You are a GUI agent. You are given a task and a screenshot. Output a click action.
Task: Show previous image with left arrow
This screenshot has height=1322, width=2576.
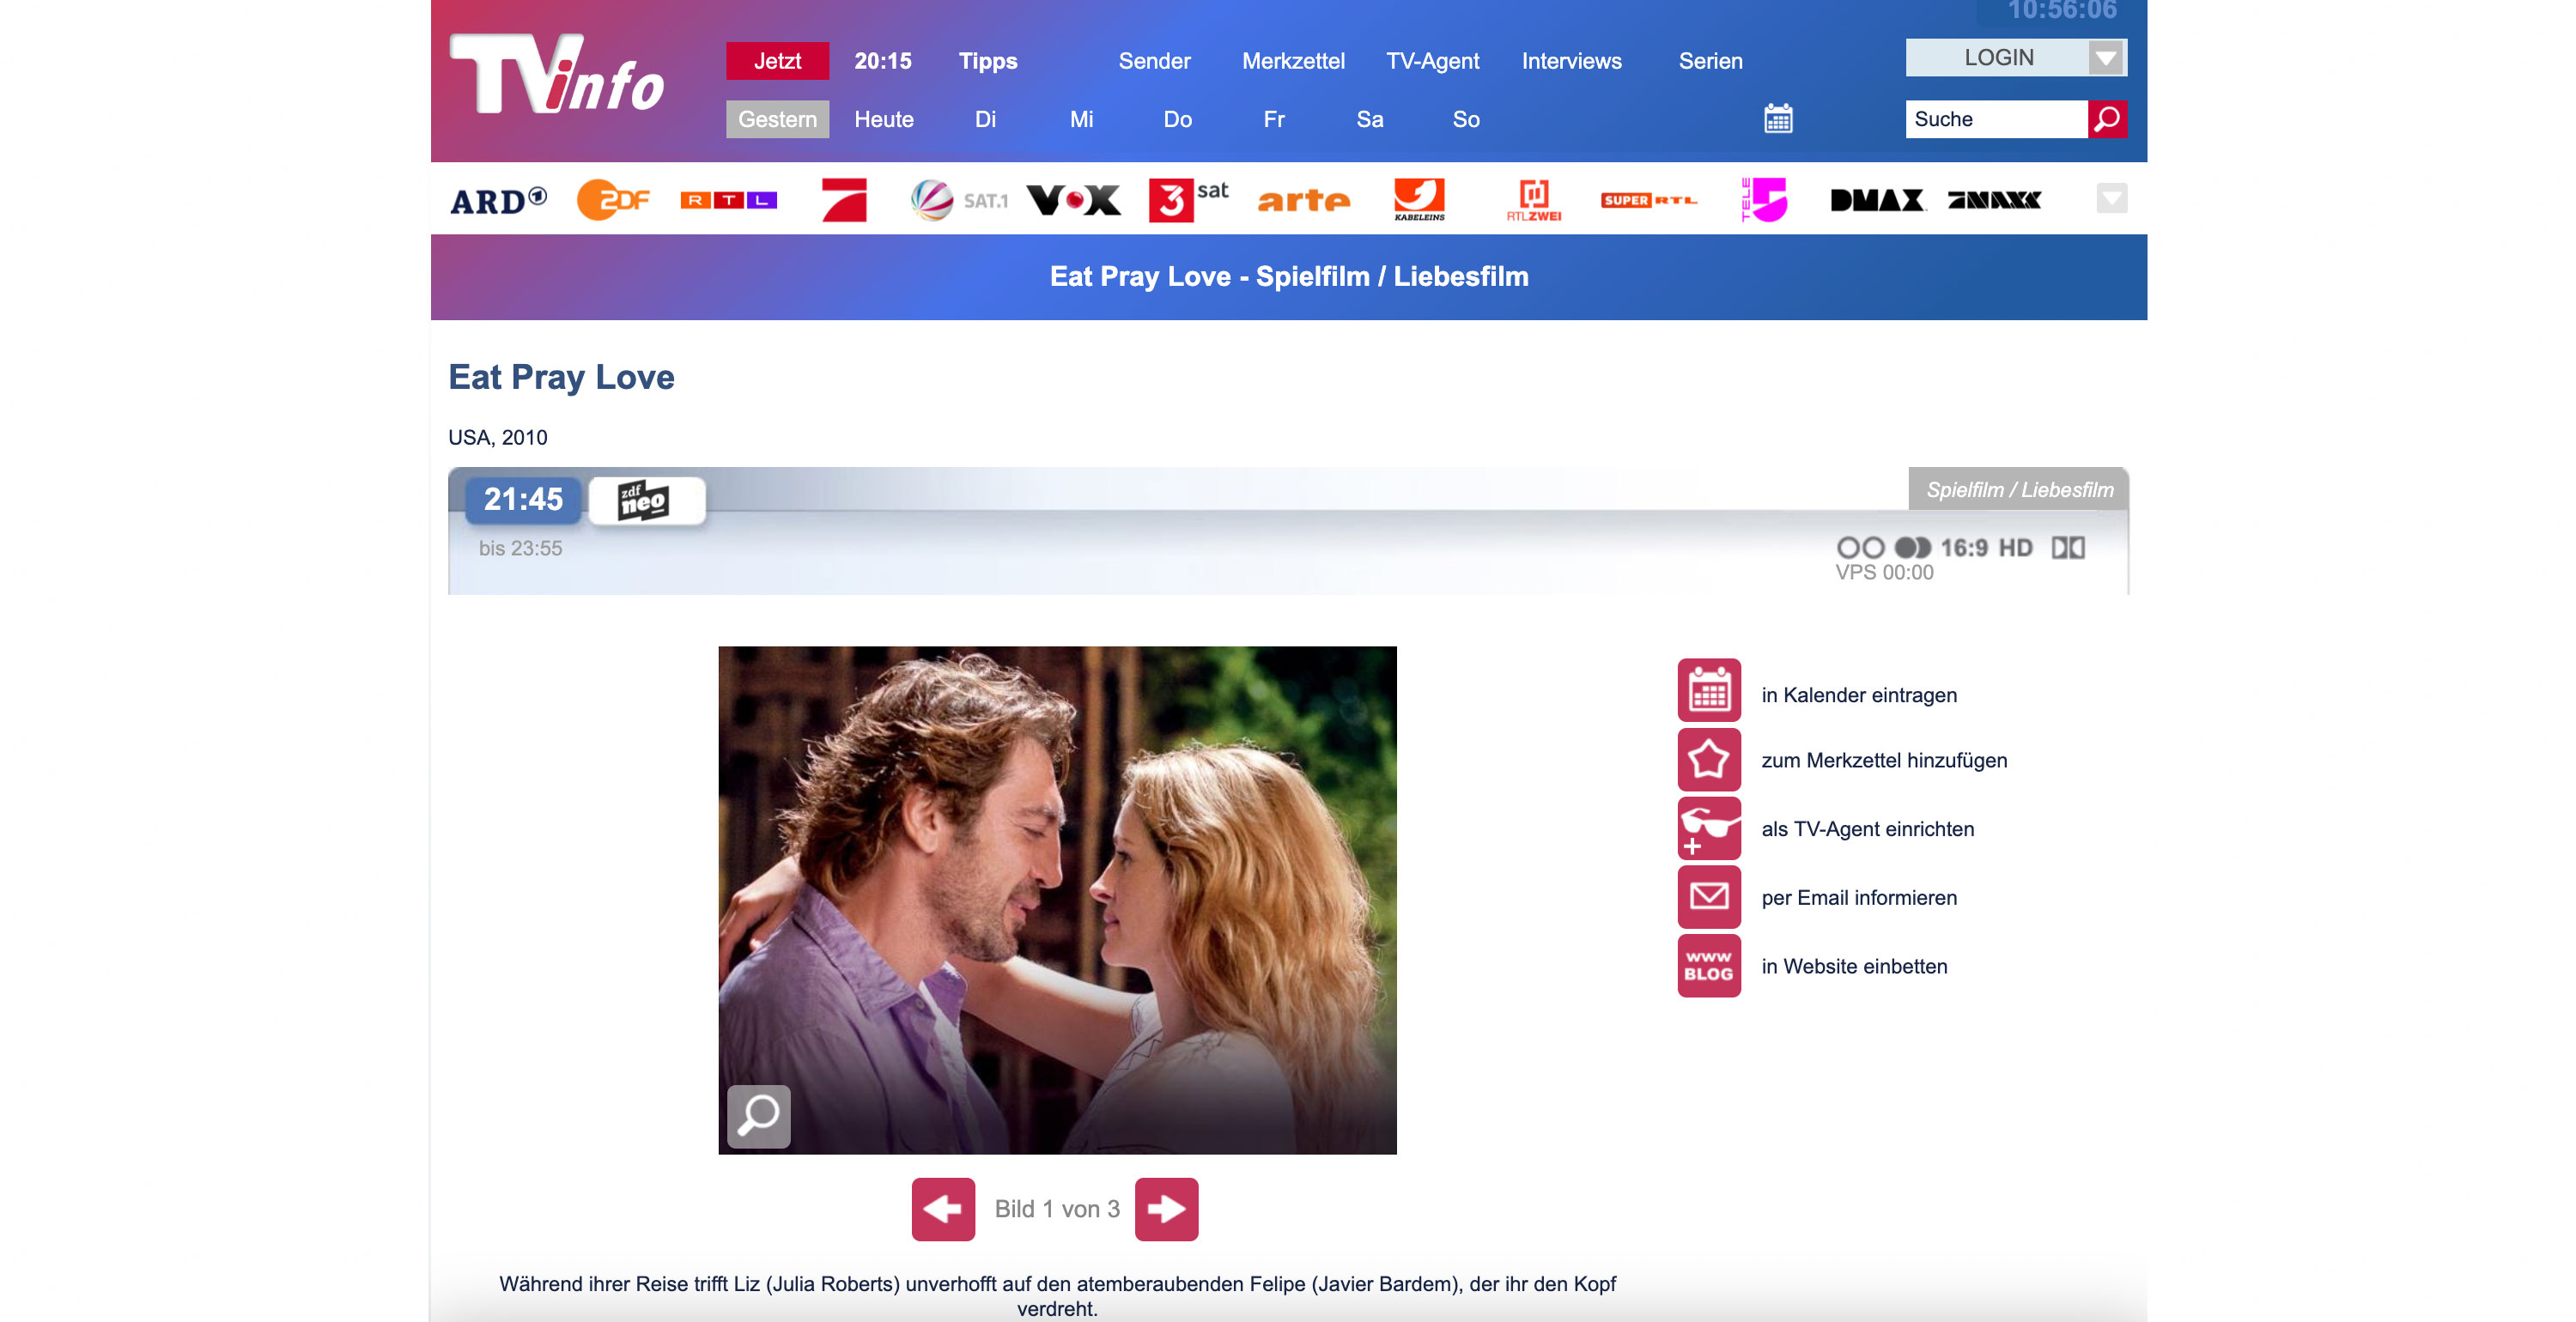coord(943,1209)
